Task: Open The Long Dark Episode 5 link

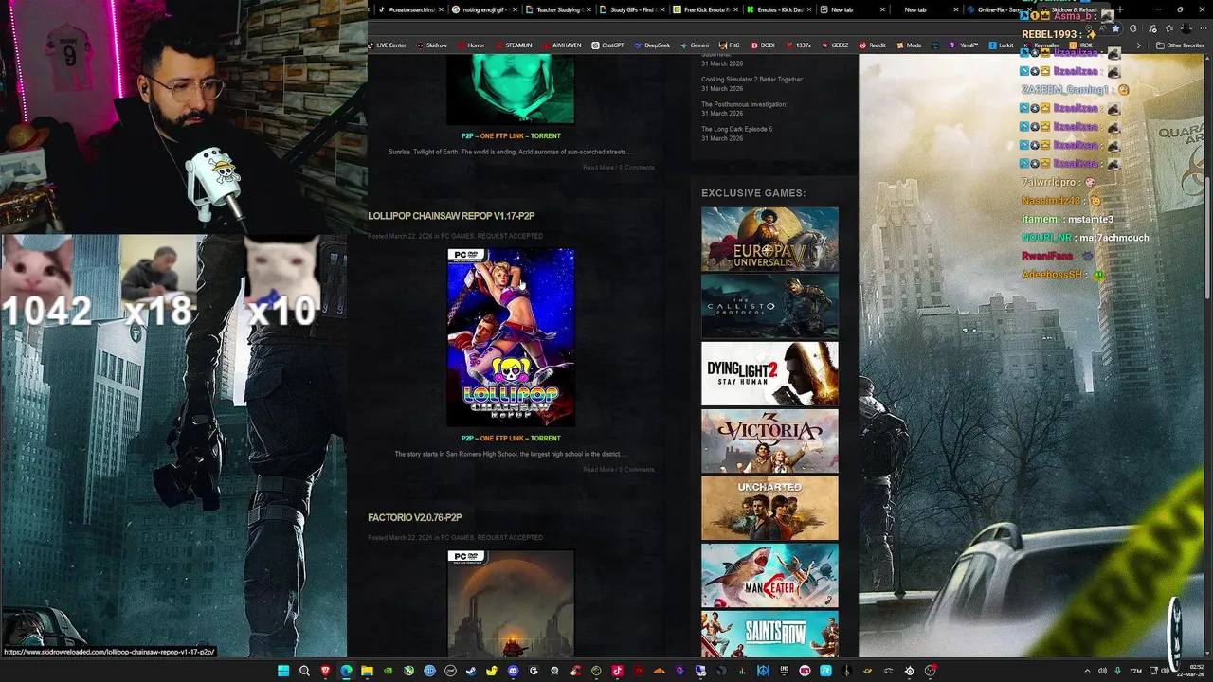Action: (736, 129)
